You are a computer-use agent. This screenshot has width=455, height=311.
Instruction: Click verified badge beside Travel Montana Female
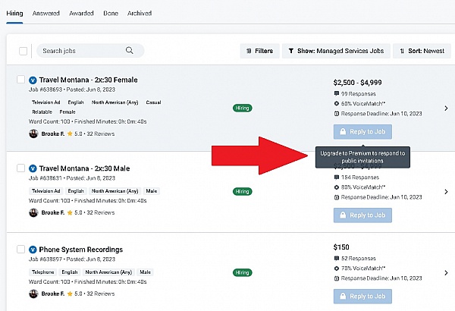(33, 80)
